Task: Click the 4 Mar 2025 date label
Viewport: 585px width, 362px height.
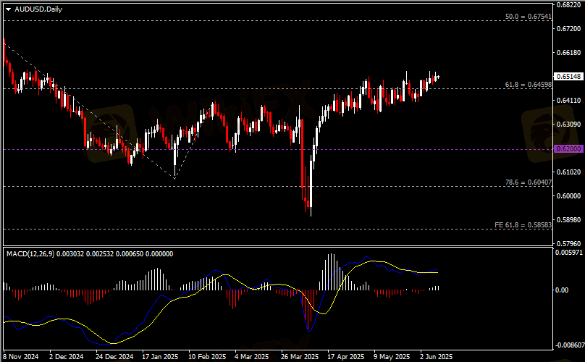Action: point(251,357)
